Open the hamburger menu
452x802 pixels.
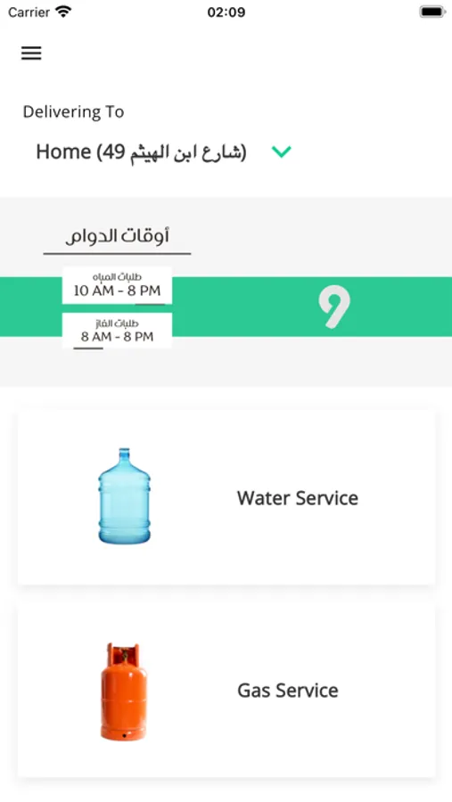pos(31,53)
